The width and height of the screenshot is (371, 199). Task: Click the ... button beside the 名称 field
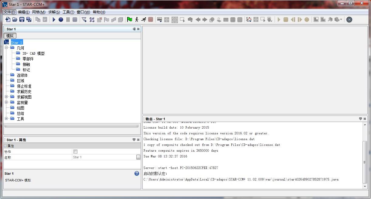click(138, 157)
